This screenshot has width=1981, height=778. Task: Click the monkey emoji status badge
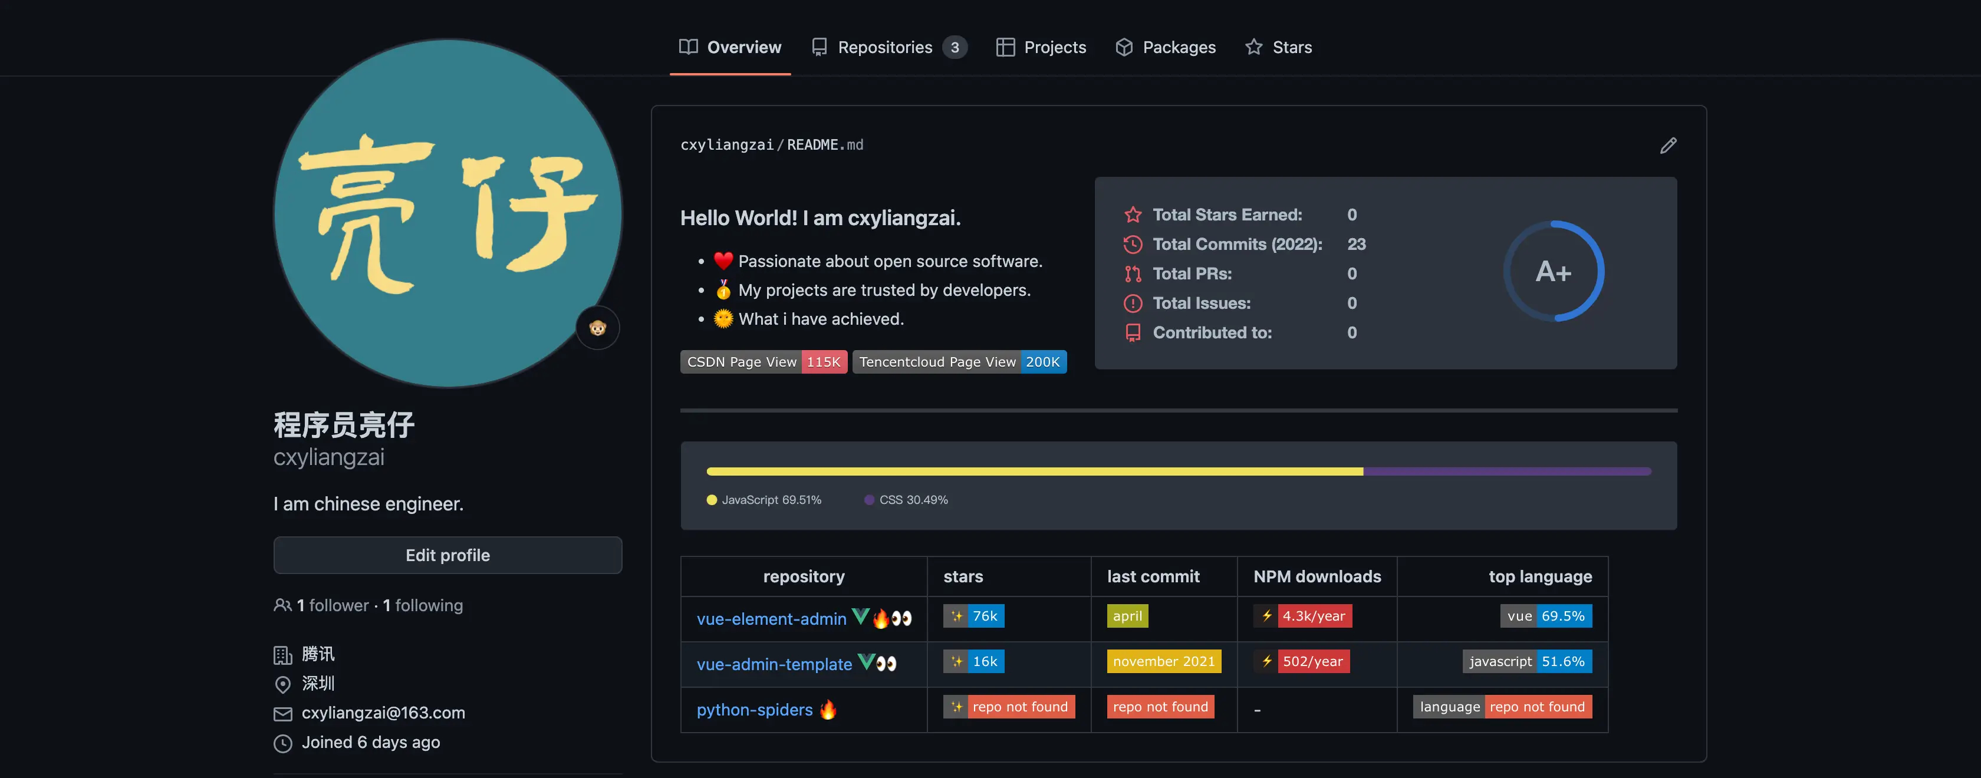[597, 328]
